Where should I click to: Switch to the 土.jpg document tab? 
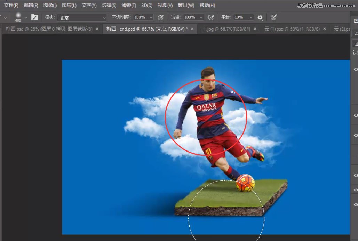(x=226, y=29)
